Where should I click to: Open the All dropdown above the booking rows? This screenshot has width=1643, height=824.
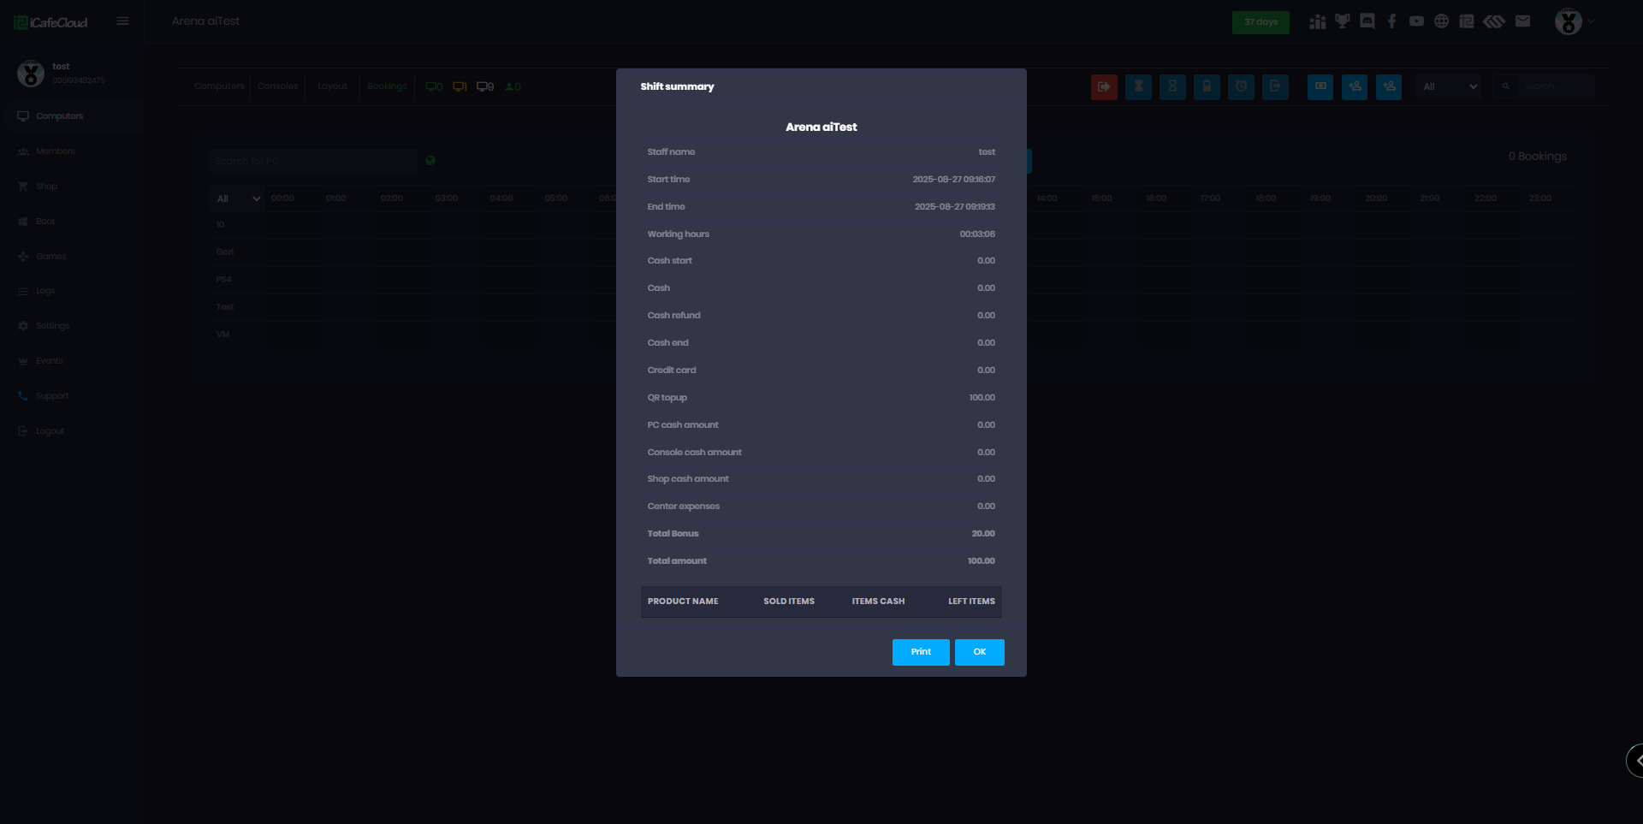pyautogui.click(x=237, y=199)
